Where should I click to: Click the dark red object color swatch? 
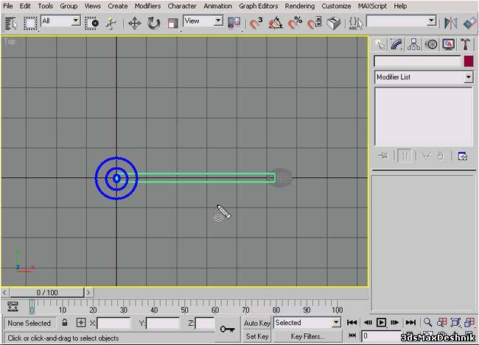pos(469,61)
